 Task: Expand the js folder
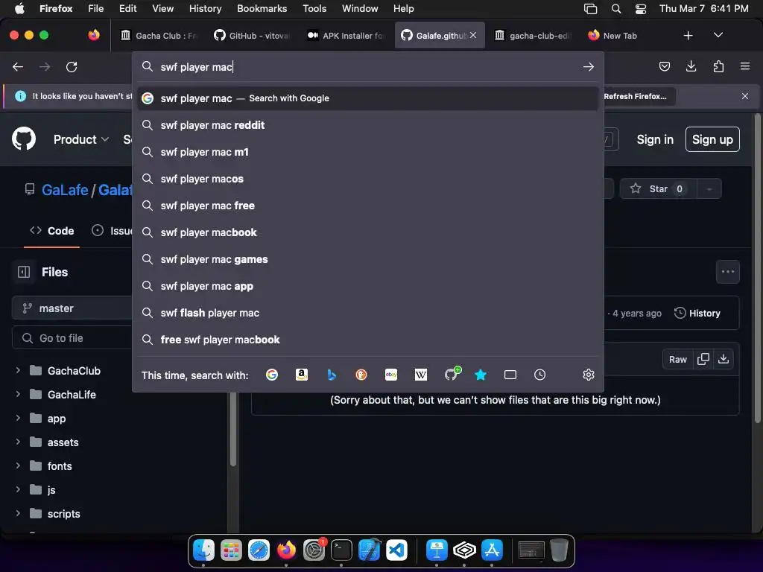18,490
